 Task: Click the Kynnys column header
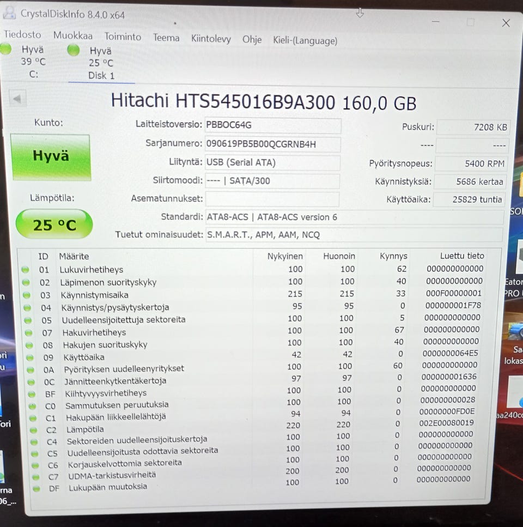(393, 256)
